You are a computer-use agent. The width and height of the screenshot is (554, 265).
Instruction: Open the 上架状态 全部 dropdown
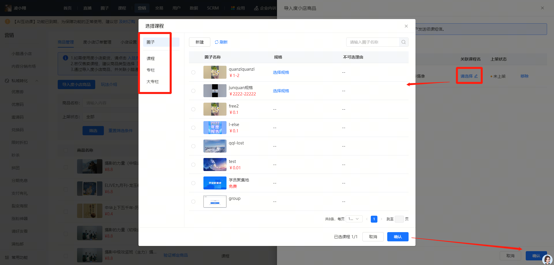111,117
